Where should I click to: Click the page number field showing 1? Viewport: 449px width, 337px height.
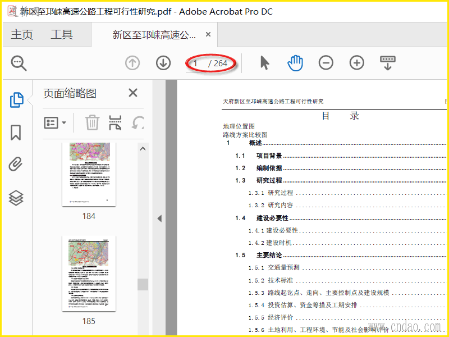(x=196, y=63)
